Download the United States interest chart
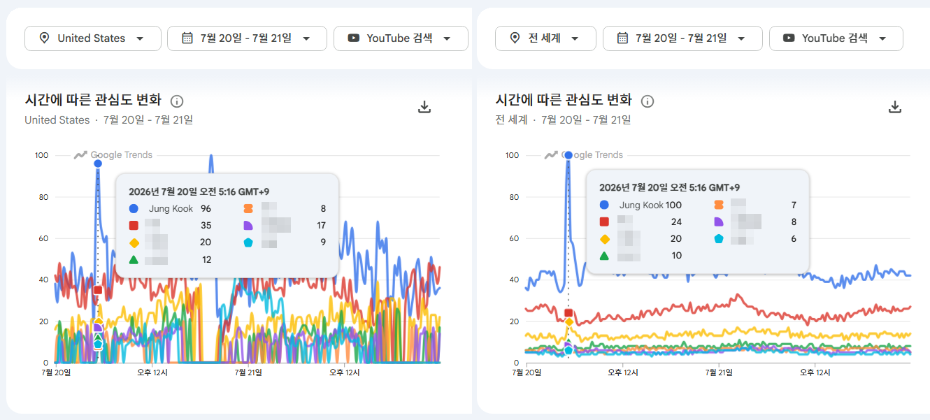Image resolution: width=930 pixels, height=420 pixels. coord(424,107)
